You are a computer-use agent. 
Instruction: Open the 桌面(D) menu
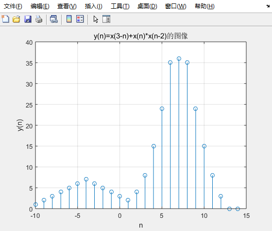[x=147, y=6]
